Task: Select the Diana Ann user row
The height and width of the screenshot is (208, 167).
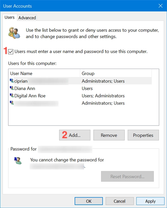Action: point(81,88)
